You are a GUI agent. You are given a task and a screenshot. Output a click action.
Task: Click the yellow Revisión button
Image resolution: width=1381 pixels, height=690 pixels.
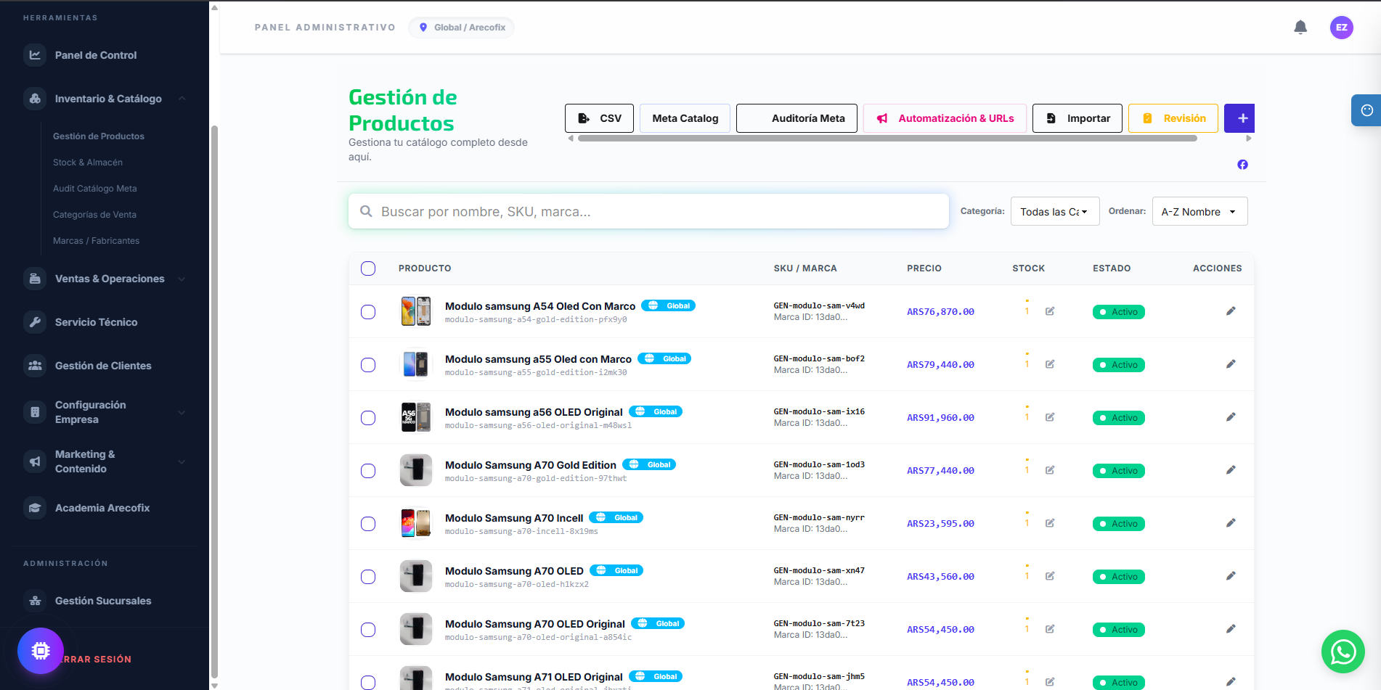1173,118
